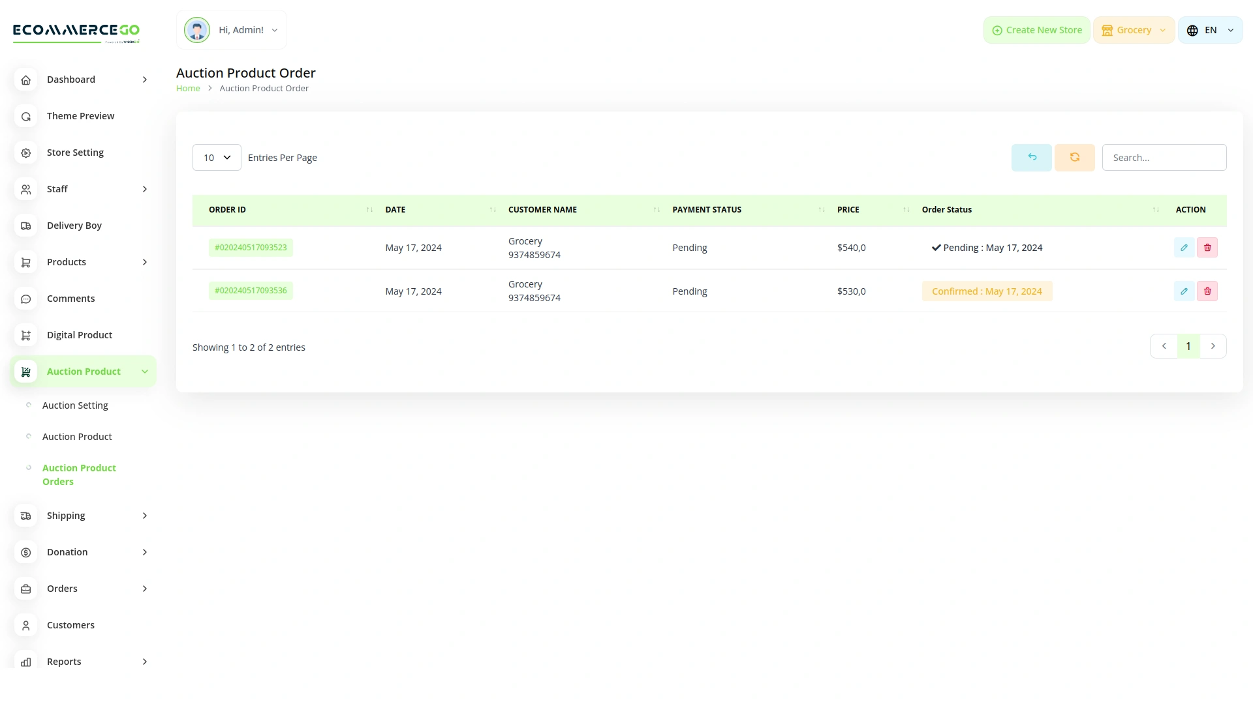Toggle sort on the ORDER ID column
The width and height of the screenshot is (1253, 704).
(x=369, y=209)
